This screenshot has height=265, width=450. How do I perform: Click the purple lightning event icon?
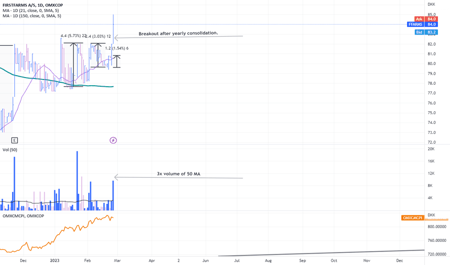click(x=113, y=140)
